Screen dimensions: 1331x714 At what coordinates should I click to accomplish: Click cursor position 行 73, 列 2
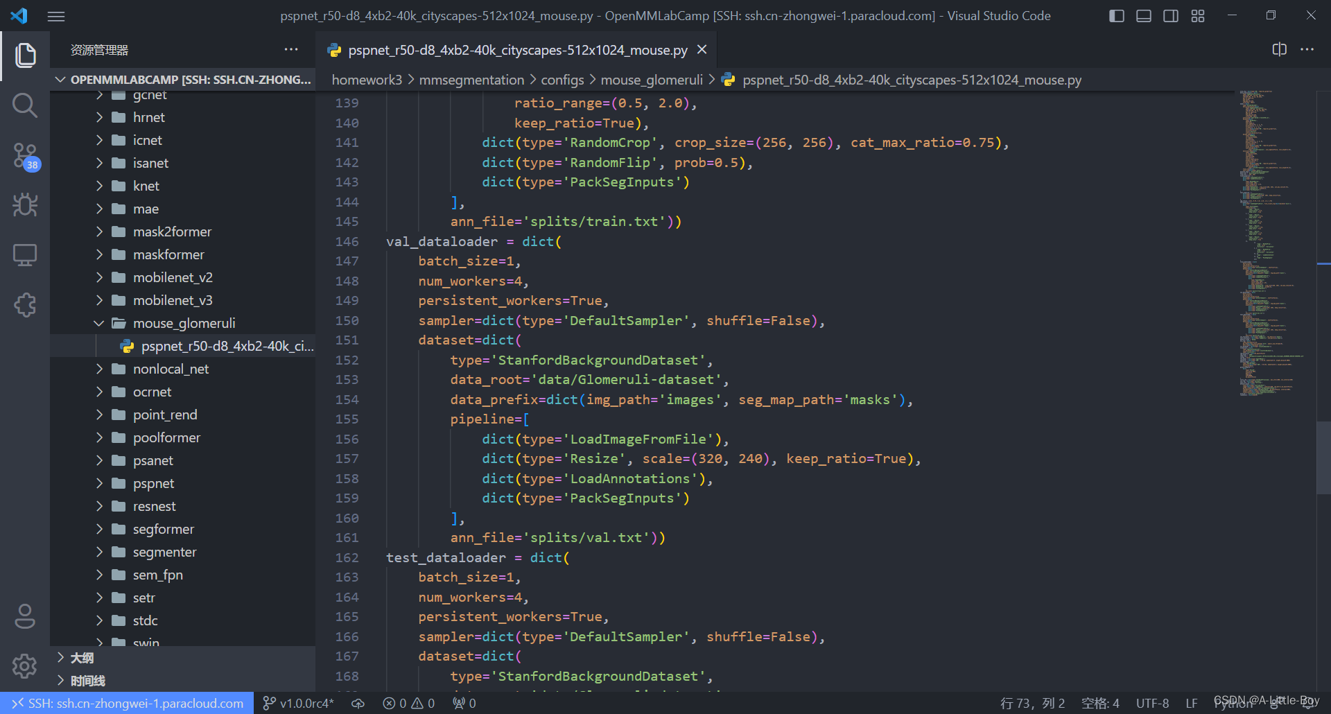[1032, 703]
